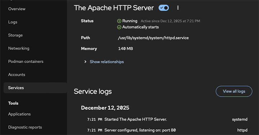Expand the Show relationships chevron

coord(85,62)
